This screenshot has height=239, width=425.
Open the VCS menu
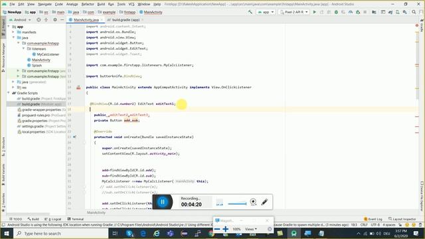(x=131, y=4)
